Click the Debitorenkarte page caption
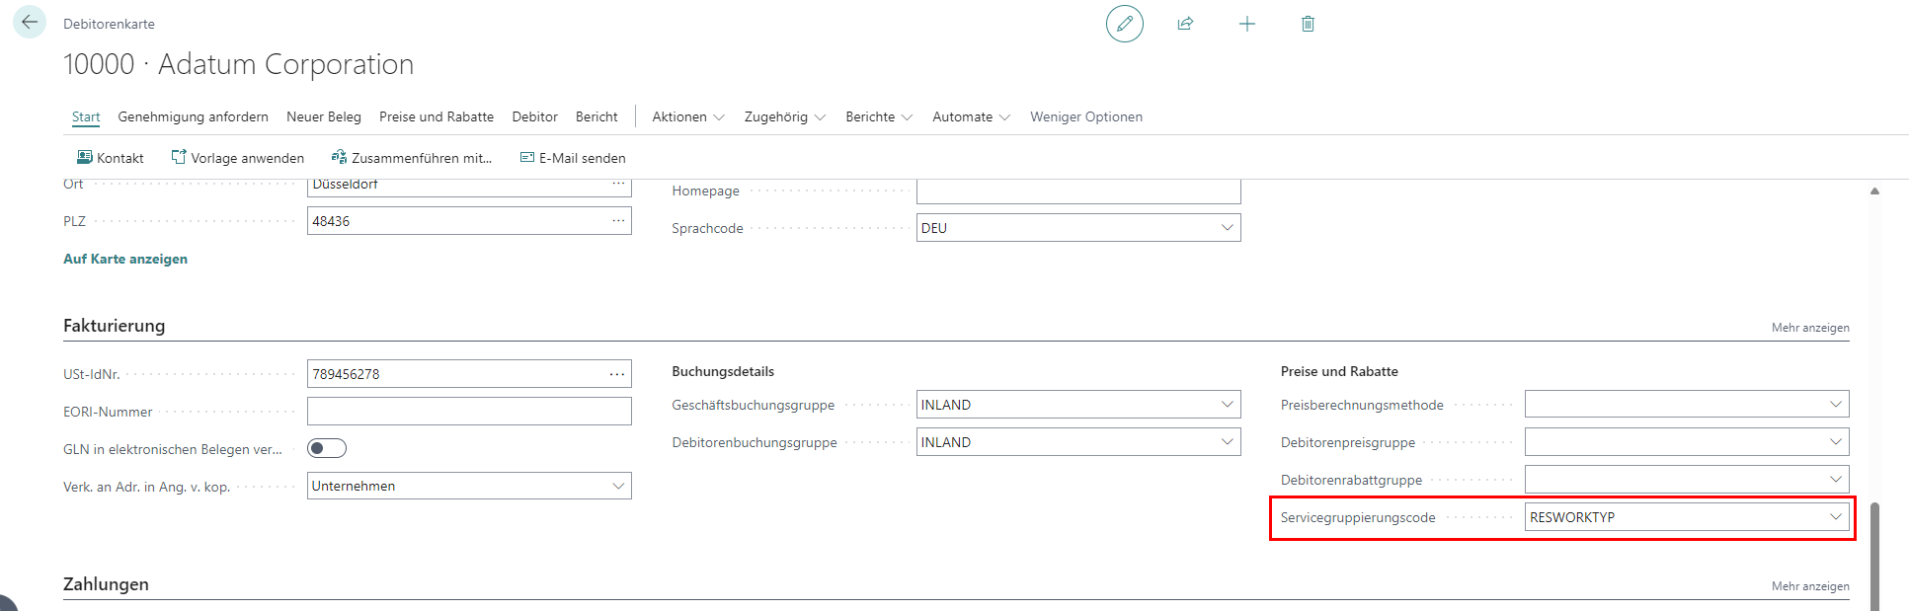Screen dimensions: 1909x611 pos(109,24)
